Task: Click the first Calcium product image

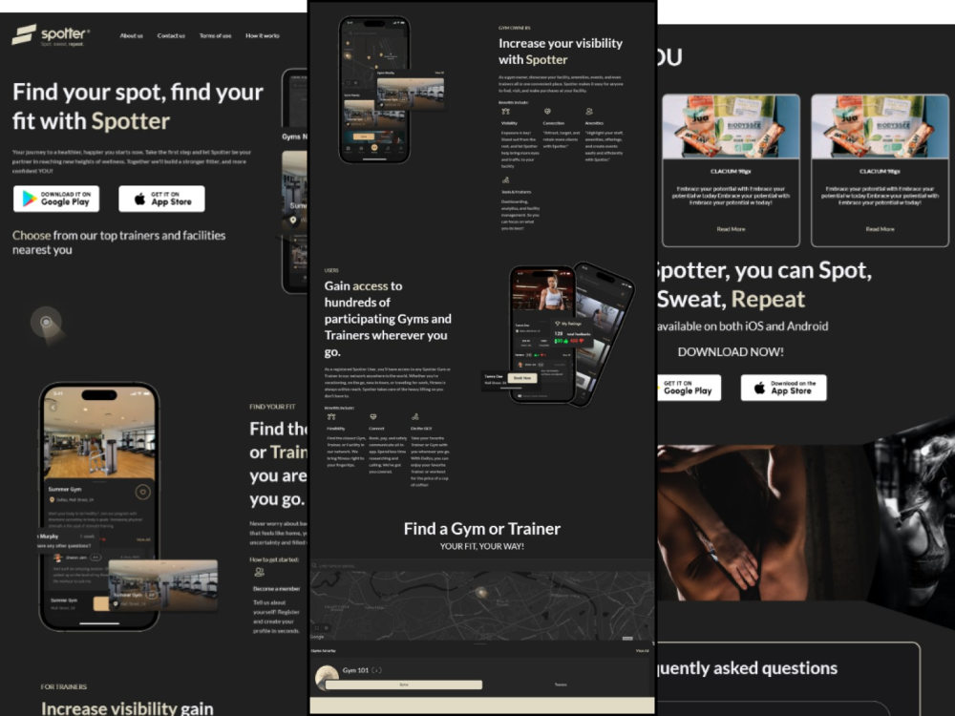Action: tap(731, 127)
